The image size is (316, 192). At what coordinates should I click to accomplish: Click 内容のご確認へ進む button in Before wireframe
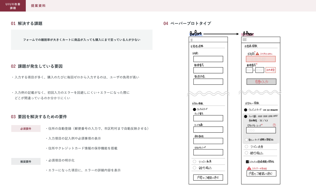(x=208, y=177)
